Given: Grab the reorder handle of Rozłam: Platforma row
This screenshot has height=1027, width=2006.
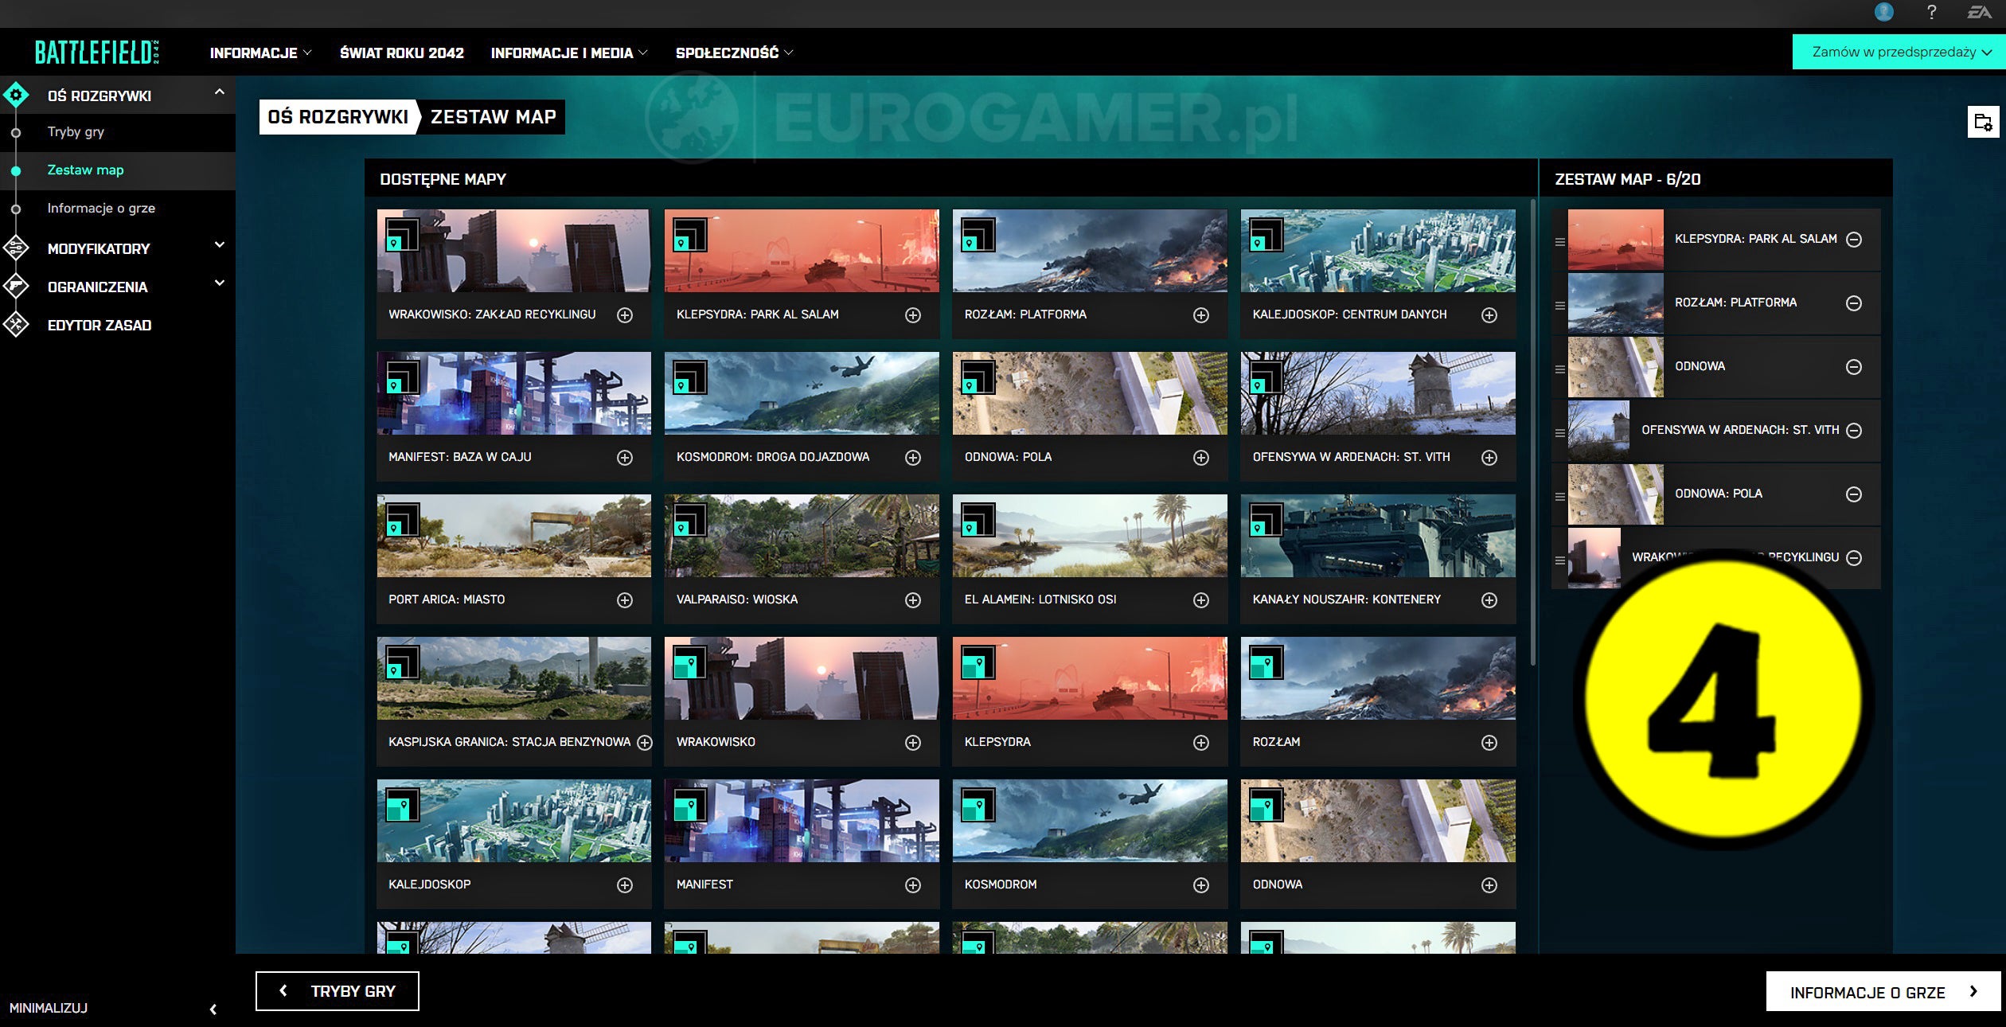Looking at the screenshot, I should [1560, 306].
